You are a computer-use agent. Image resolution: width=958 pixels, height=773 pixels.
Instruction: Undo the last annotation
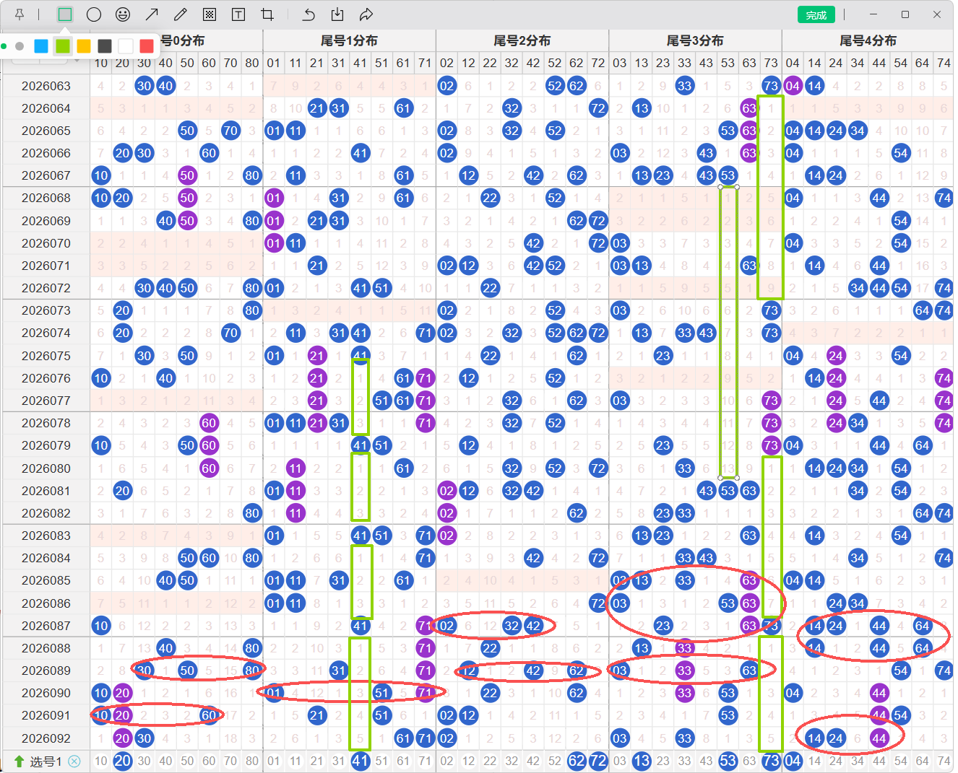coord(309,14)
